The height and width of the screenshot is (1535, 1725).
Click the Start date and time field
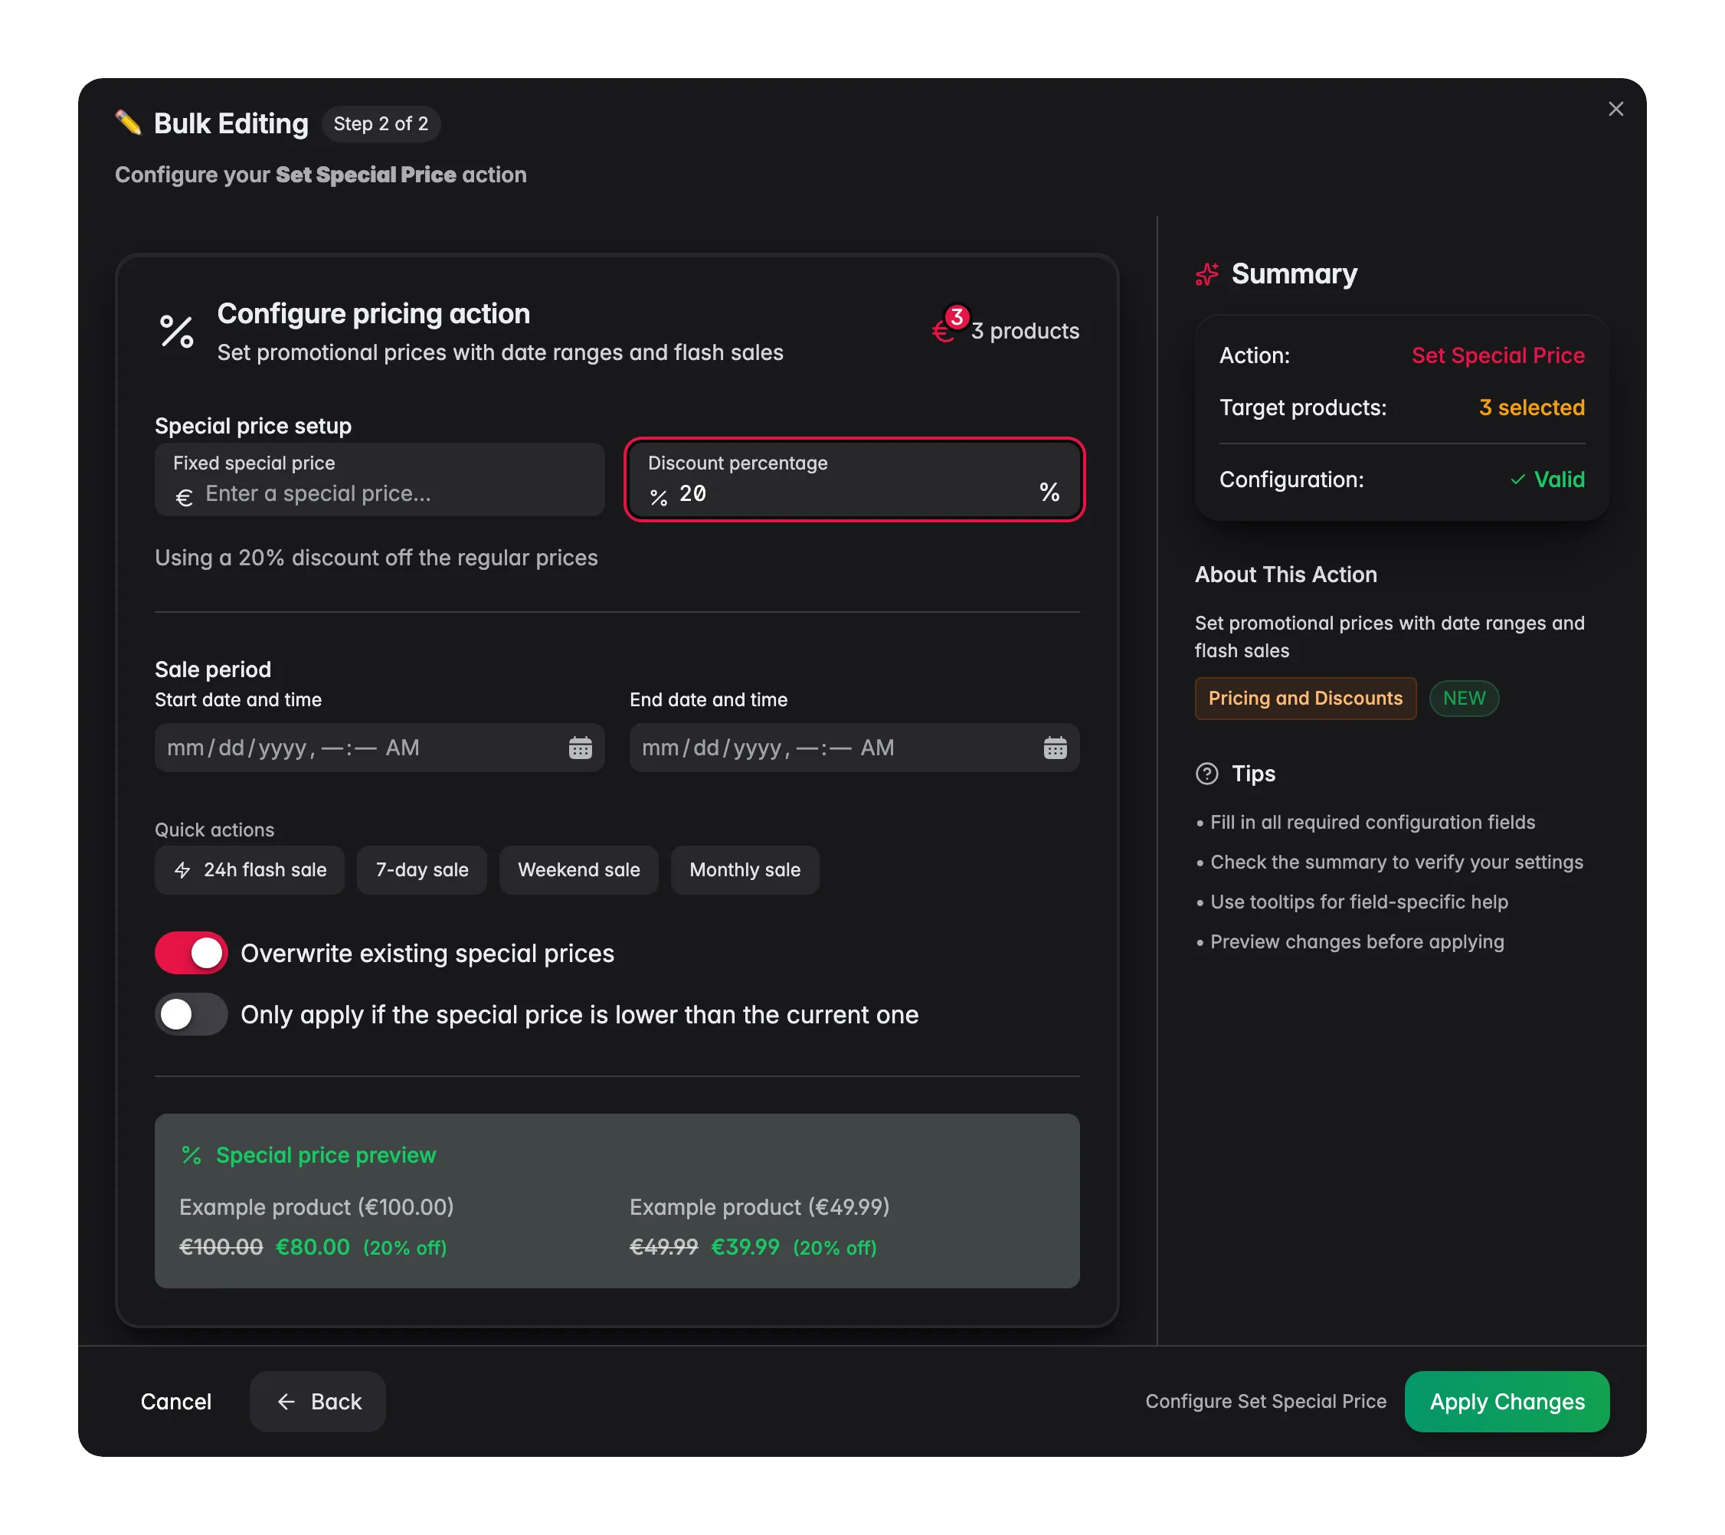[380, 748]
